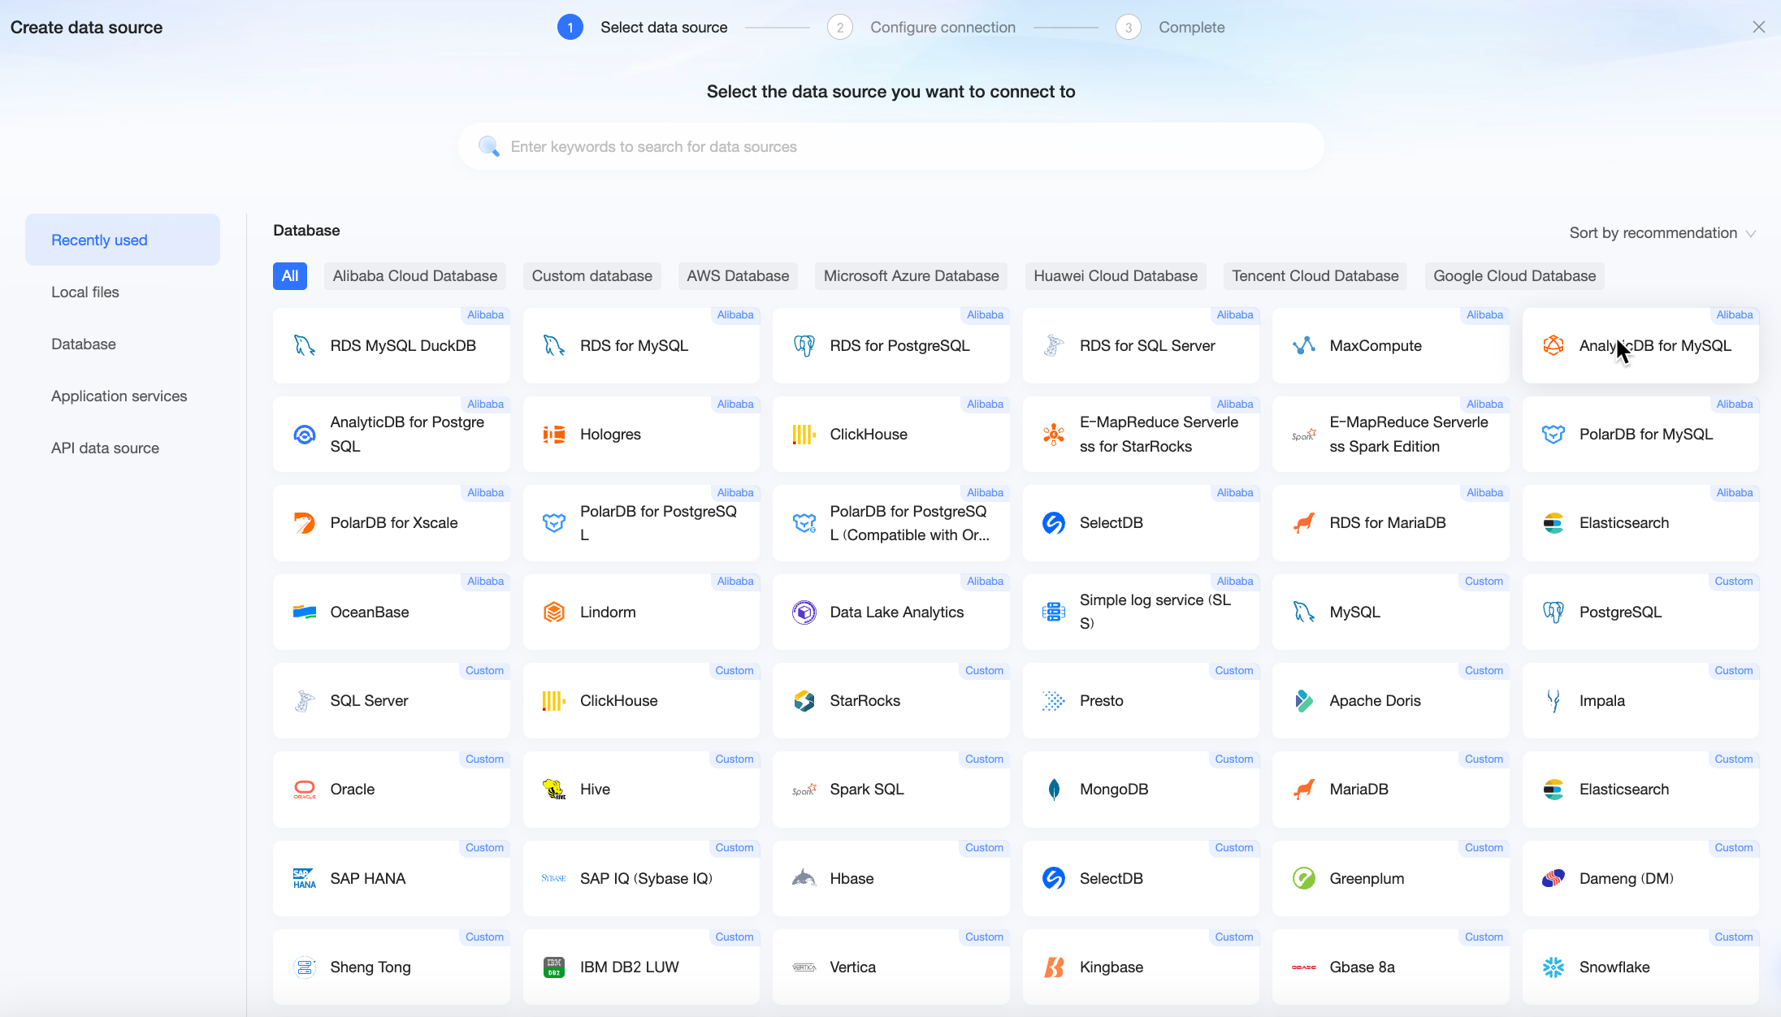Screen dimensions: 1781x1017
Task: Click the search magnifier icon
Action: [488, 146]
